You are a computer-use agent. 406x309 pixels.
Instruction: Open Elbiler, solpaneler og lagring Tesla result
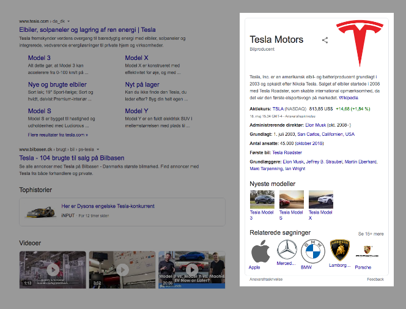point(87,30)
